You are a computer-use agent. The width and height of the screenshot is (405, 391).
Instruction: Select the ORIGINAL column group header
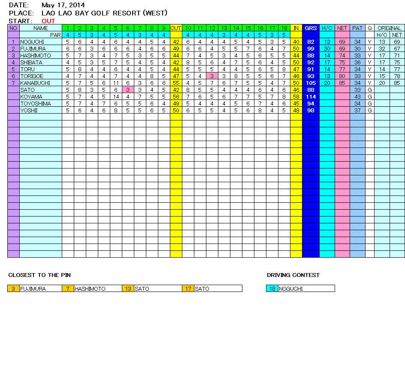click(x=389, y=28)
